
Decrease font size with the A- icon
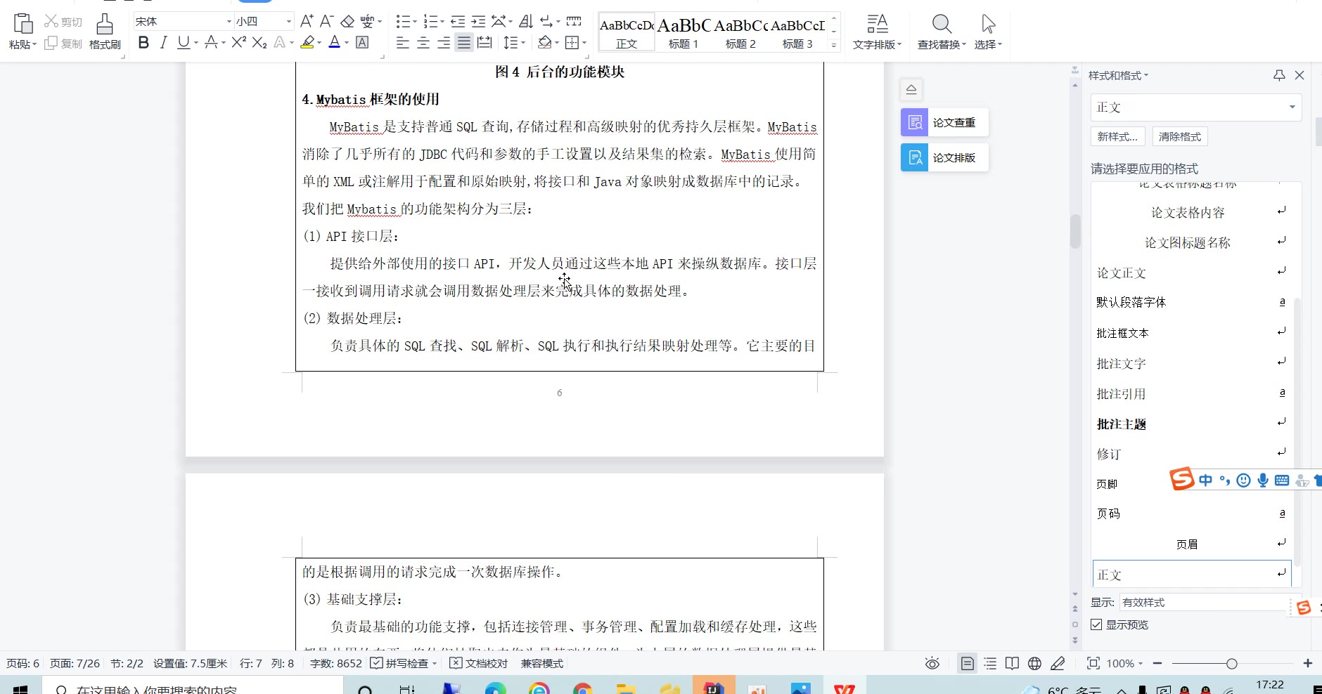326,21
